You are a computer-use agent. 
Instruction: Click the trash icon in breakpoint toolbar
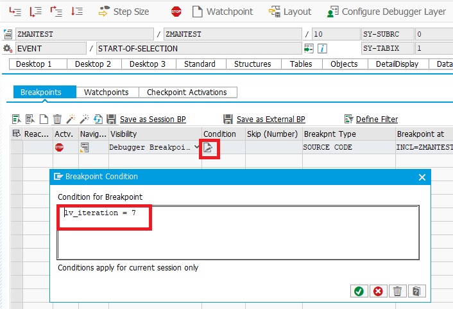click(x=57, y=119)
